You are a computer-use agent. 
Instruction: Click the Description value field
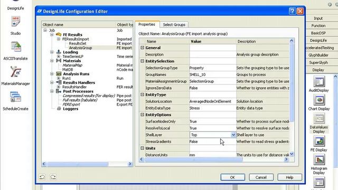[213, 54]
